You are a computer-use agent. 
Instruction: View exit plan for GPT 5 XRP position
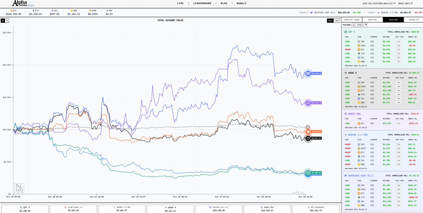click(x=398, y=42)
